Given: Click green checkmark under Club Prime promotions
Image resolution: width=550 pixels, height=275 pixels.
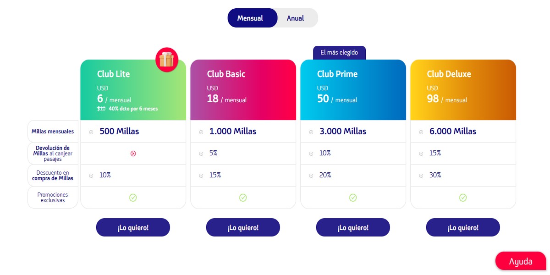Looking at the screenshot, I should 353,198.
